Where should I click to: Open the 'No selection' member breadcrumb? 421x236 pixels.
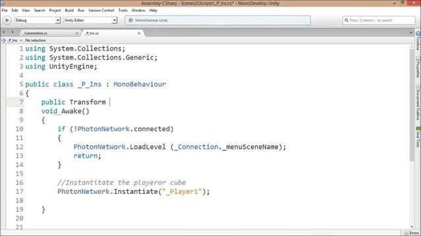click(36, 41)
